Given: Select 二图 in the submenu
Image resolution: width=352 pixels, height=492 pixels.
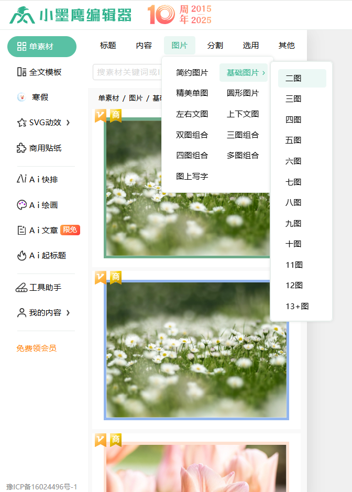Looking at the screenshot, I should coord(302,78).
